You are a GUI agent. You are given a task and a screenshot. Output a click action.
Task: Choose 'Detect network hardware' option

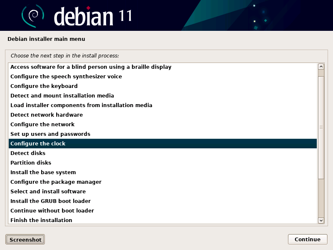click(x=163, y=115)
